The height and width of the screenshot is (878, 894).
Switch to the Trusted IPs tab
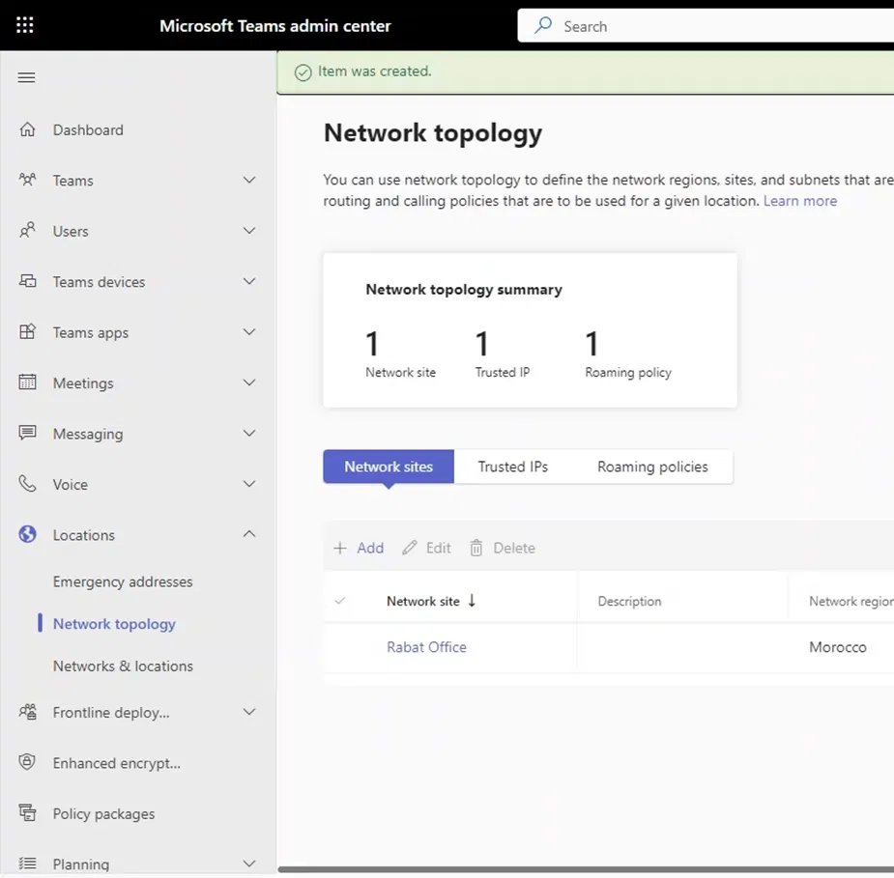coord(512,467)
